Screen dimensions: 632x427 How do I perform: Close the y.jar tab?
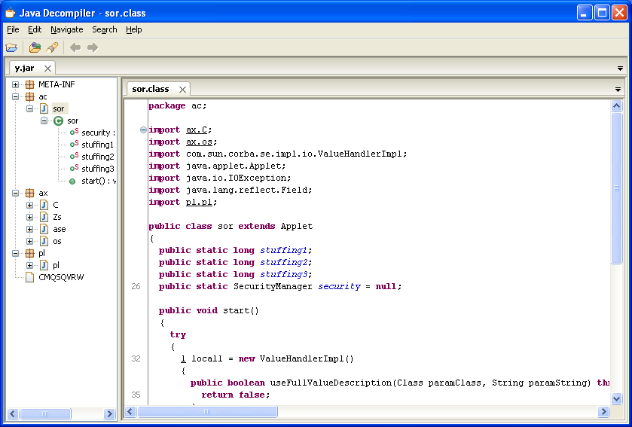click(47, 68)
